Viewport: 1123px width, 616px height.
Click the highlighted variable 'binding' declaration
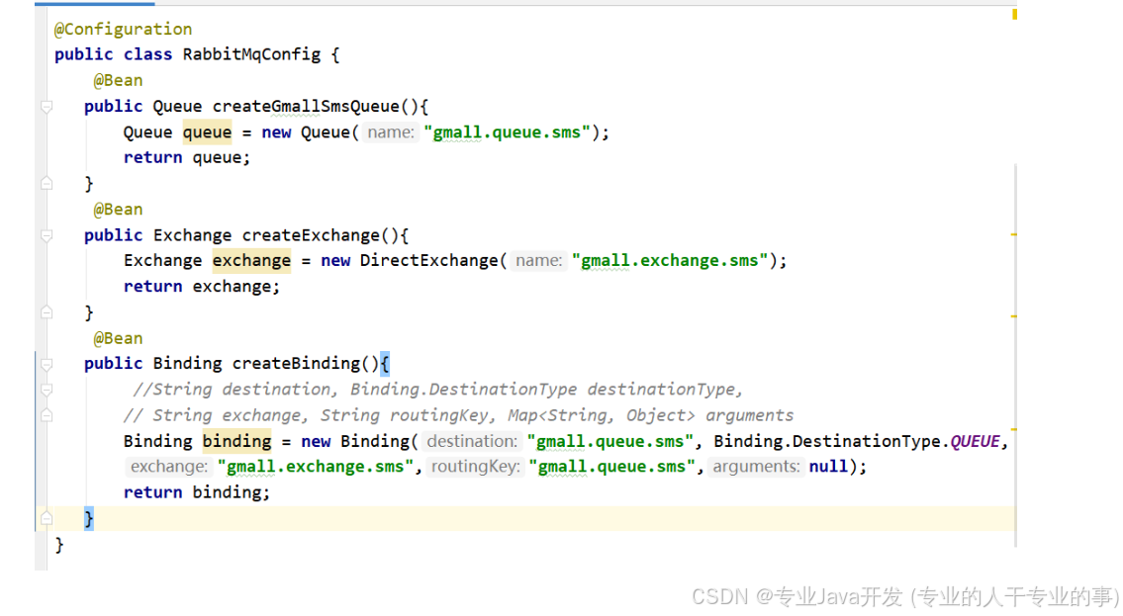(236, 441)
